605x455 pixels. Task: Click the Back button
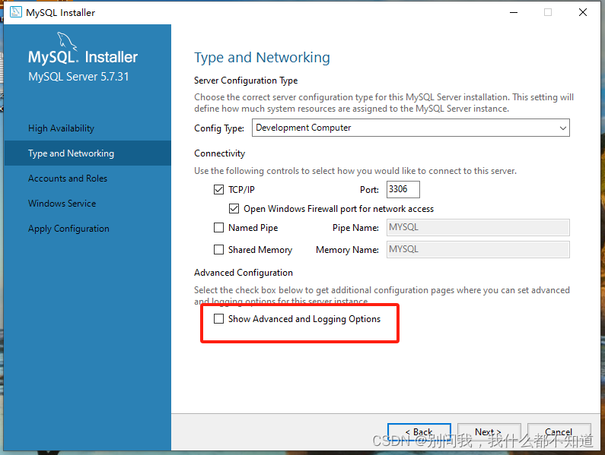[419, 432]
